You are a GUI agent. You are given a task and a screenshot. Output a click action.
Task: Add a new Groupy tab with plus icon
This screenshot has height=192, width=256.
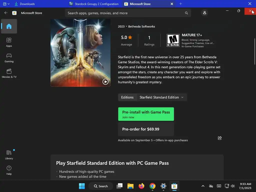pos(180,4)
